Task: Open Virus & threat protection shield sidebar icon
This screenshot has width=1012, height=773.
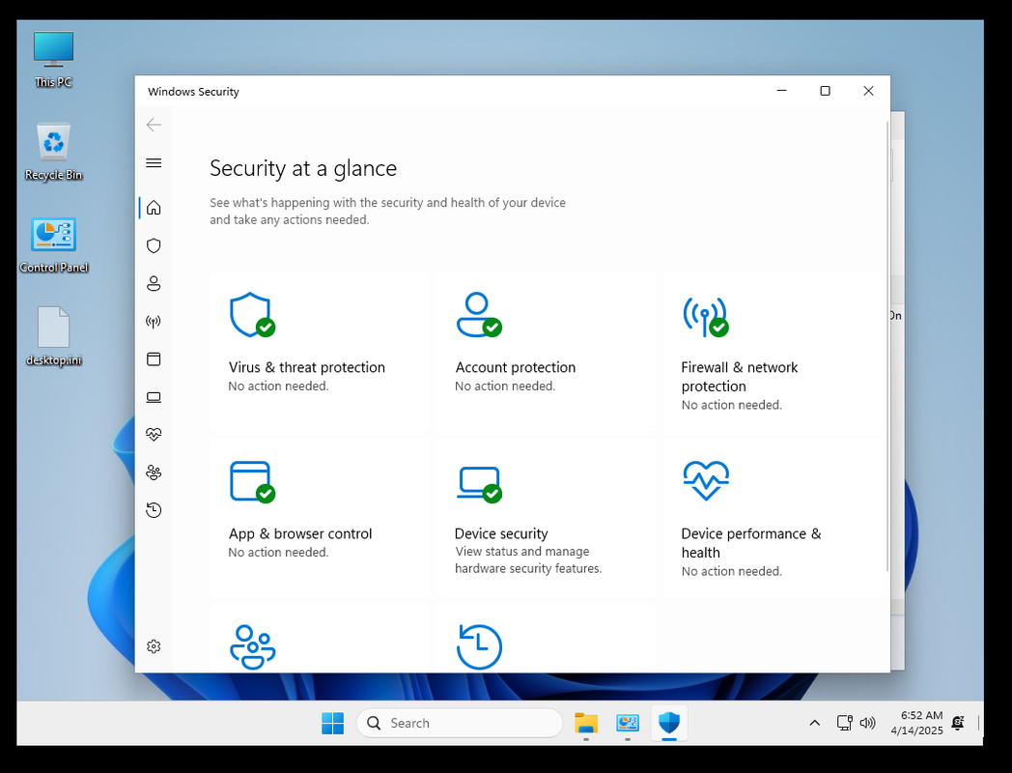Action: pos(154,245)
